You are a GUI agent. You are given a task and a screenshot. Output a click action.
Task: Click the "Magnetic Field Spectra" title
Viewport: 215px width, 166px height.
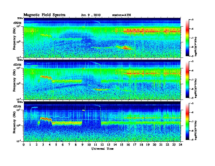click(x=44, y=15)
